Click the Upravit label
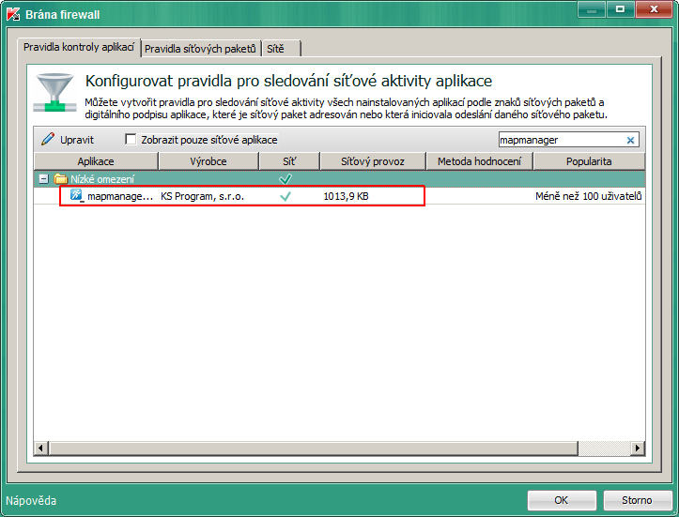This screenshot has height=517, width=679. (77, 140)
